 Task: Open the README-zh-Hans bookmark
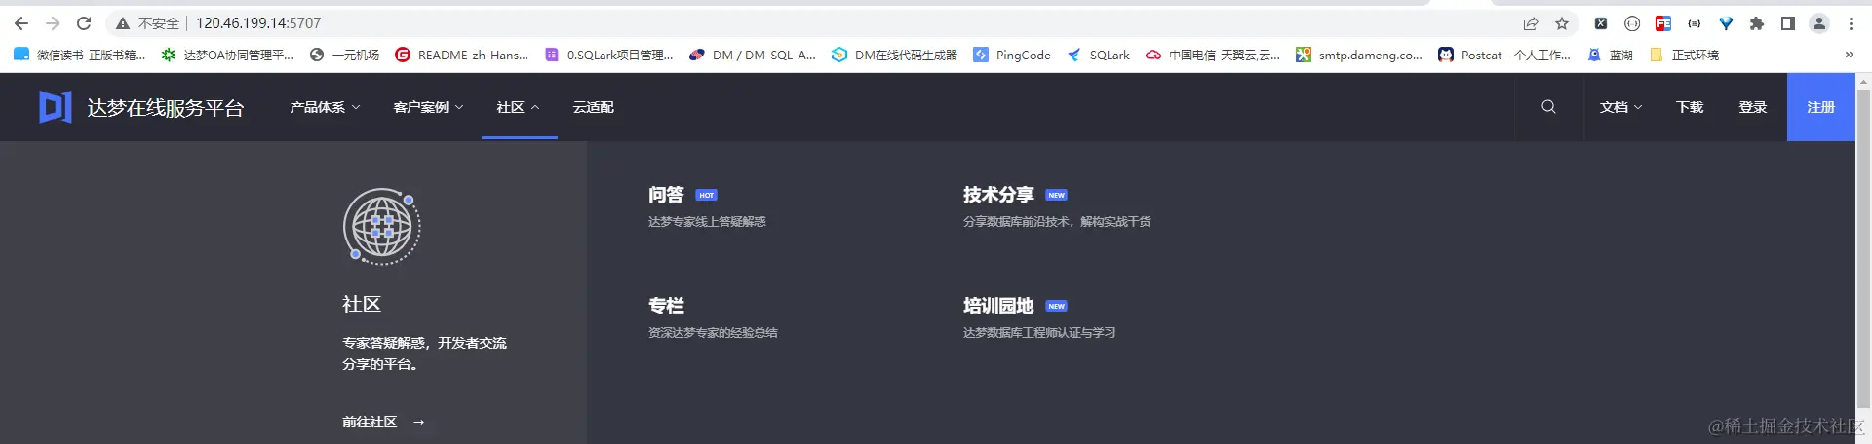pyautogui.click(x=461, y=55)
